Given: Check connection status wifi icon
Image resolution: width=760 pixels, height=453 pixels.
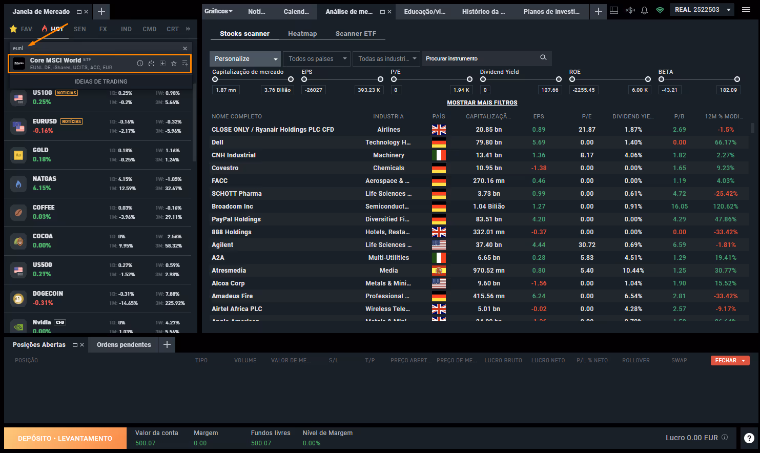Looking at the screenshot, I should [x=660, y=10].
